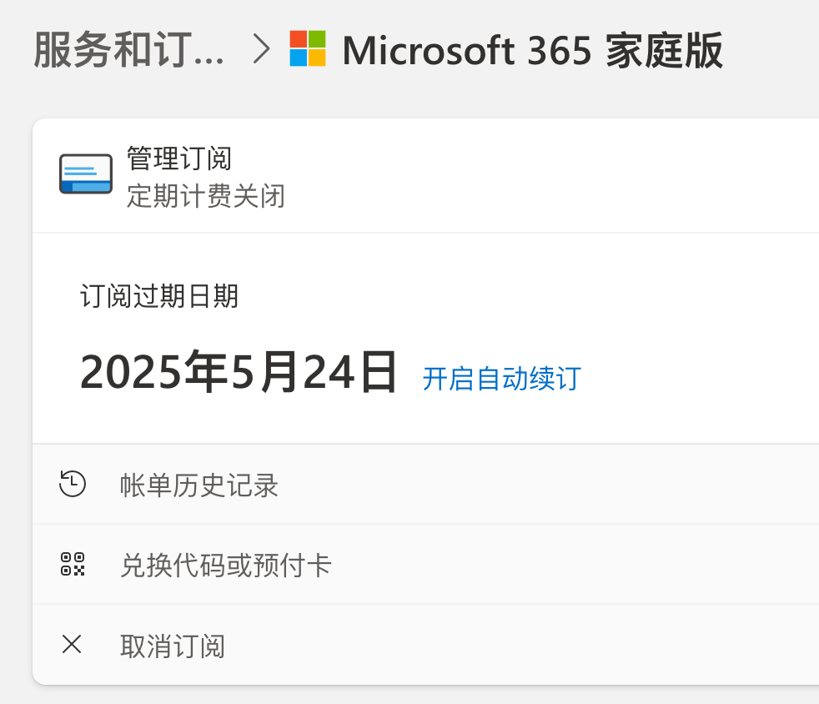819x704 pixels.
Task: Go back to 服务和订... breadcrumb
Action: click(129, 50)
